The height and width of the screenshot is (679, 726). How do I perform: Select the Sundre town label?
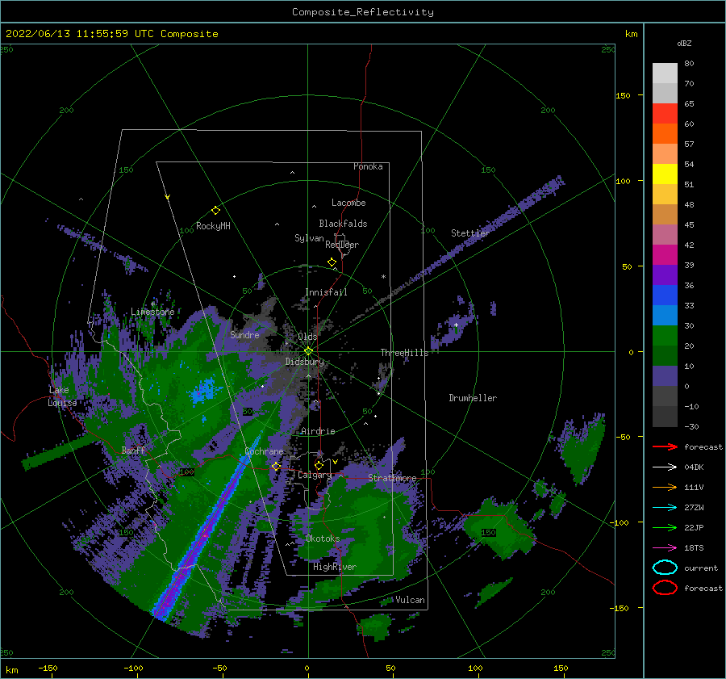[x=244, y=334]
